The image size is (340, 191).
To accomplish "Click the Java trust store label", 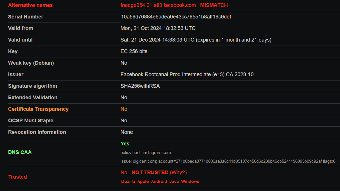I will 174,181.
